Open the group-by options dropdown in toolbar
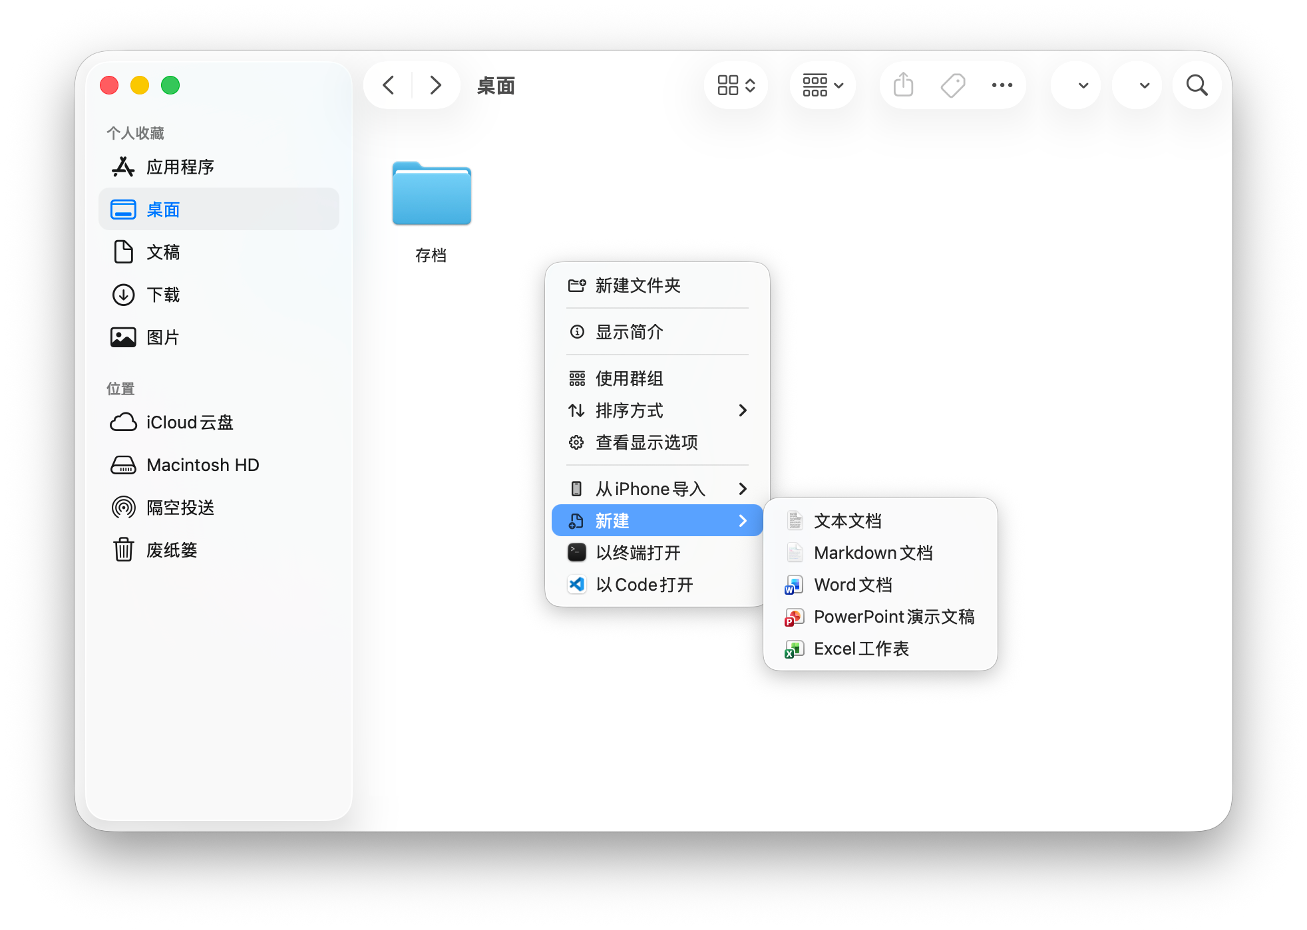Screen dimensions: 1307x930 pyautogui.click(x=823, y=85)
